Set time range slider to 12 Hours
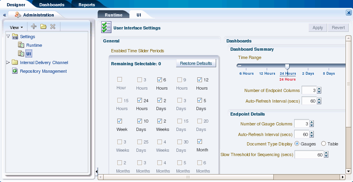This screenshot has width=353, height=182. pyautogui.click(x=267, y=74)
